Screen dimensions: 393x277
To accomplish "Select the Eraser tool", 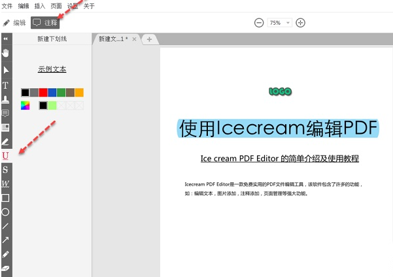I will click(x=5, y=269).
